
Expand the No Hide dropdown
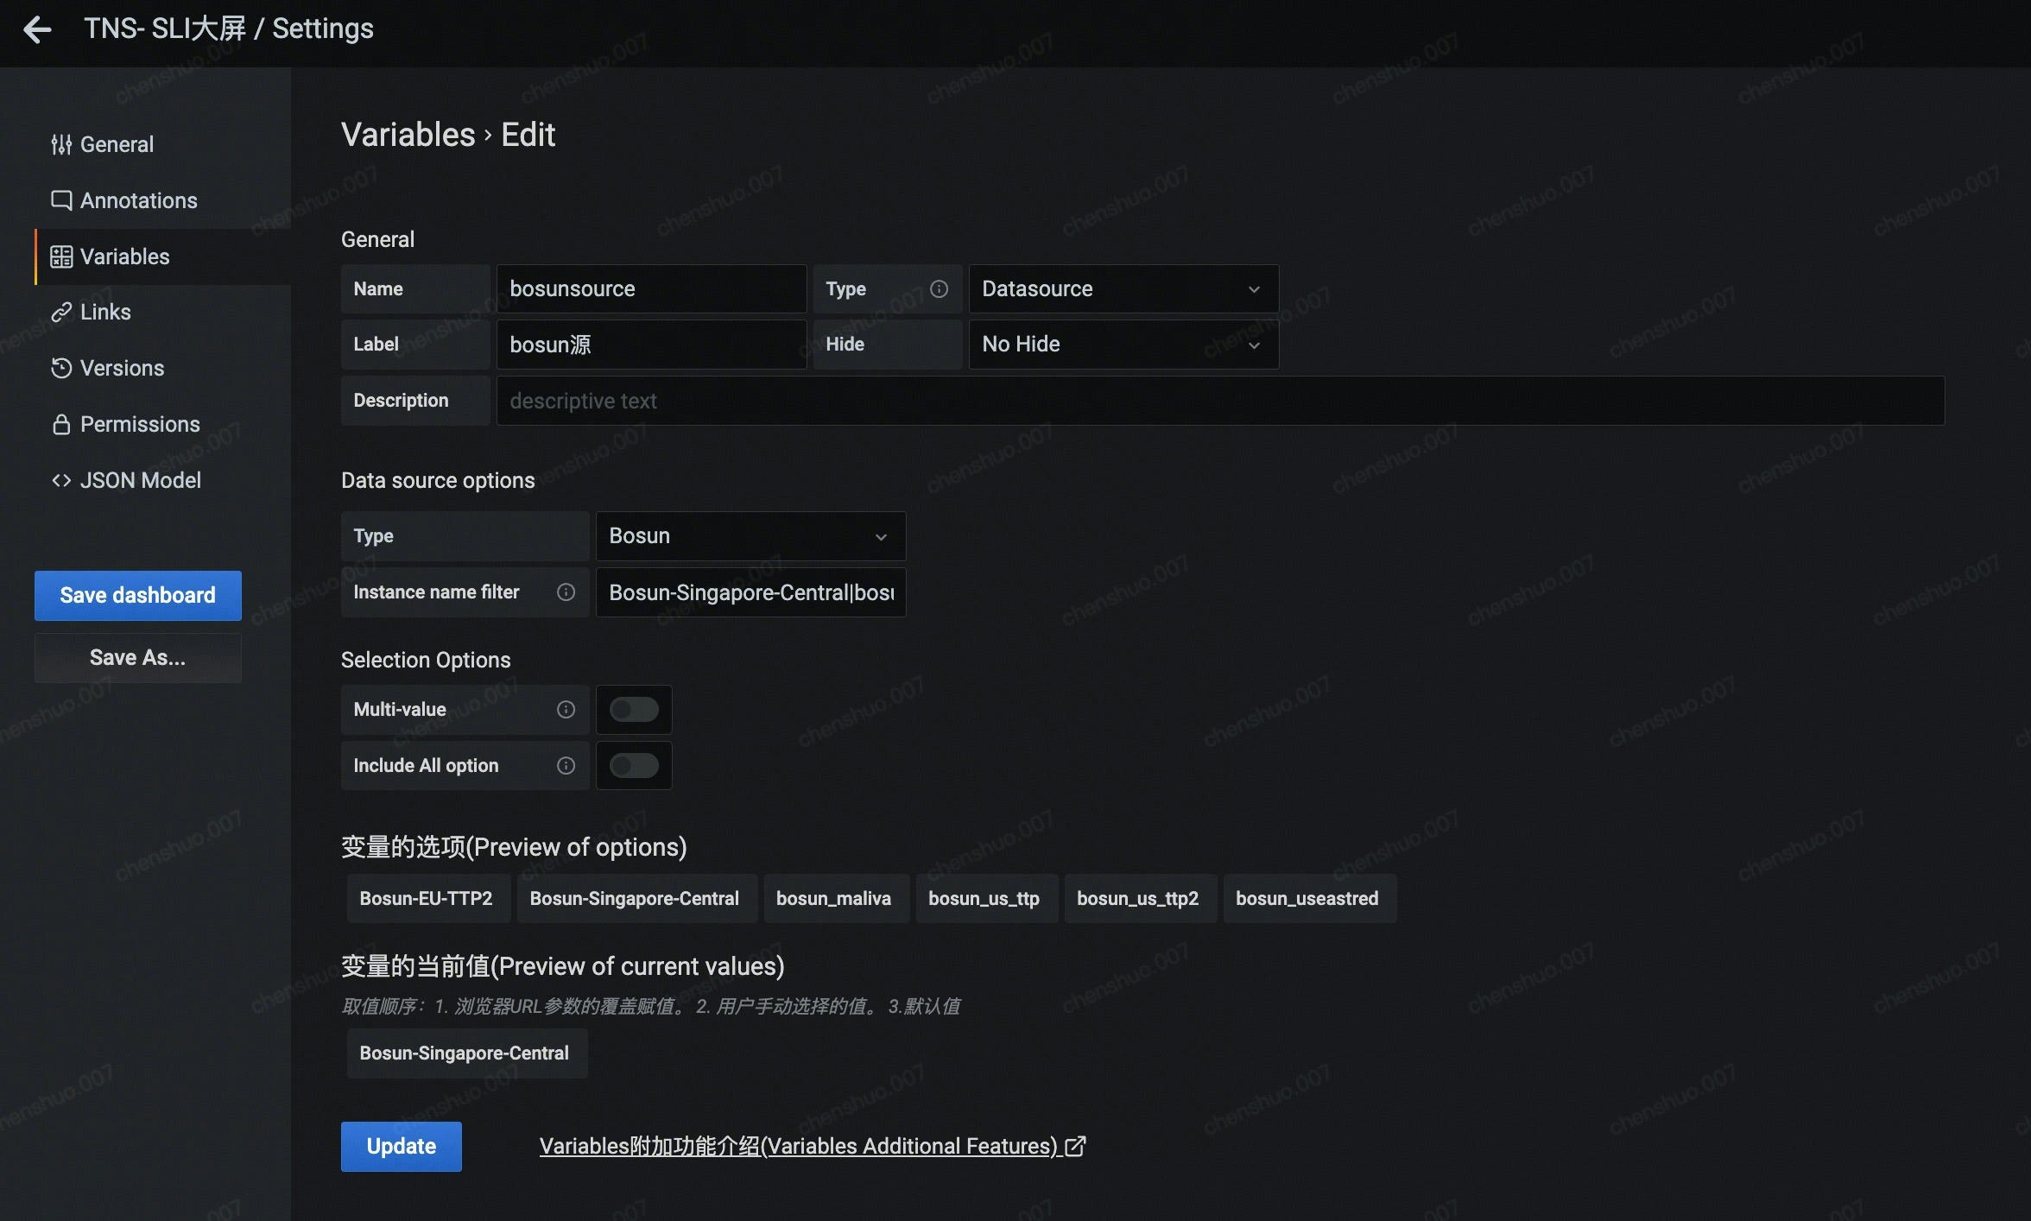click(1123, 345)
